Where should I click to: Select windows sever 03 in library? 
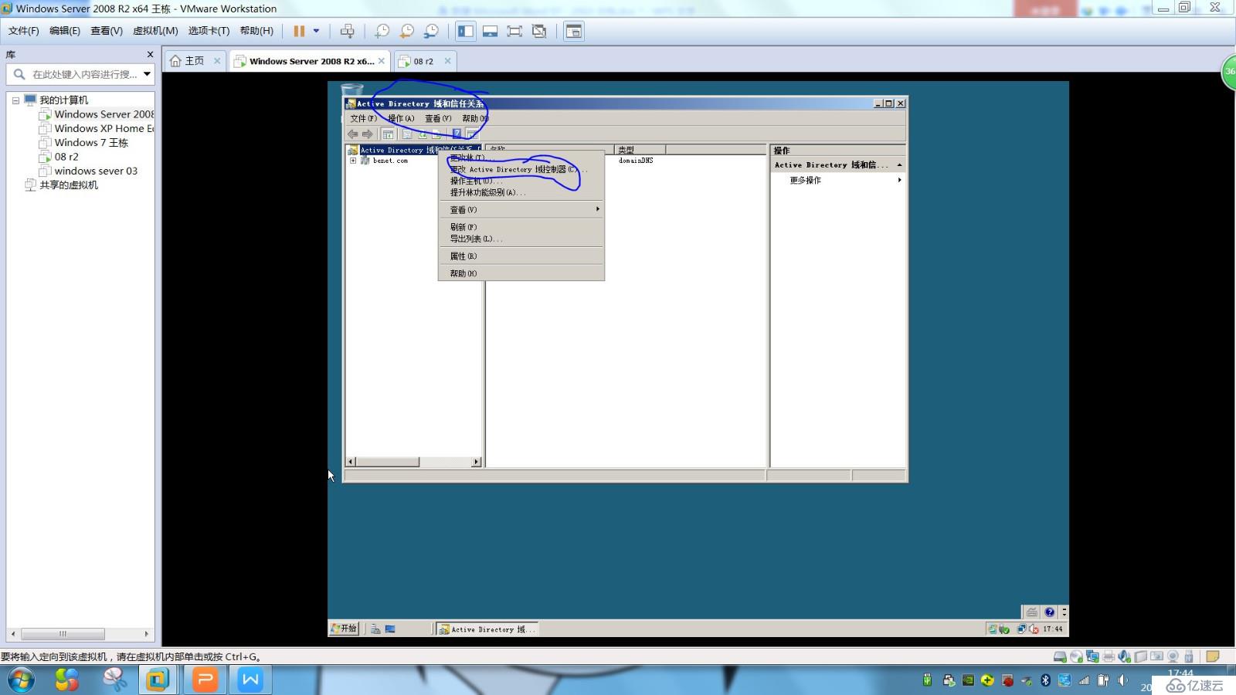coord(88,171)
